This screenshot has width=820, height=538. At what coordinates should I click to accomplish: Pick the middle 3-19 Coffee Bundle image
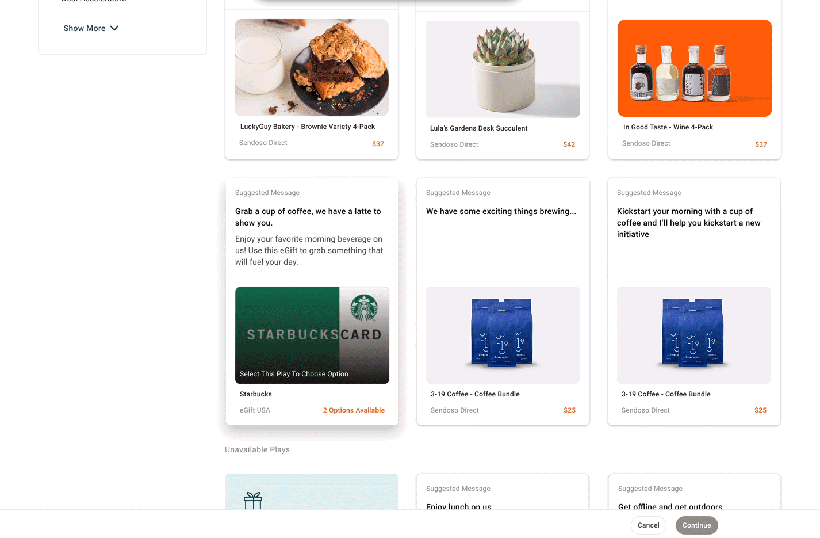[503, 335]
